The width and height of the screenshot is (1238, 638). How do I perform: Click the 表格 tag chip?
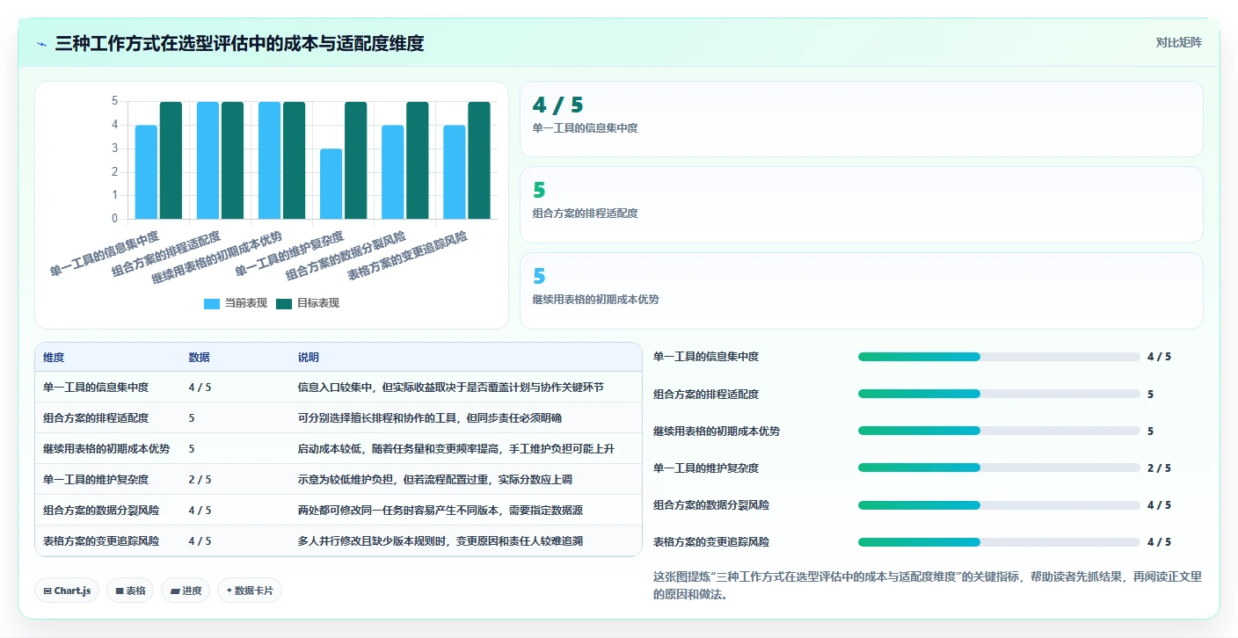(131, 591)
